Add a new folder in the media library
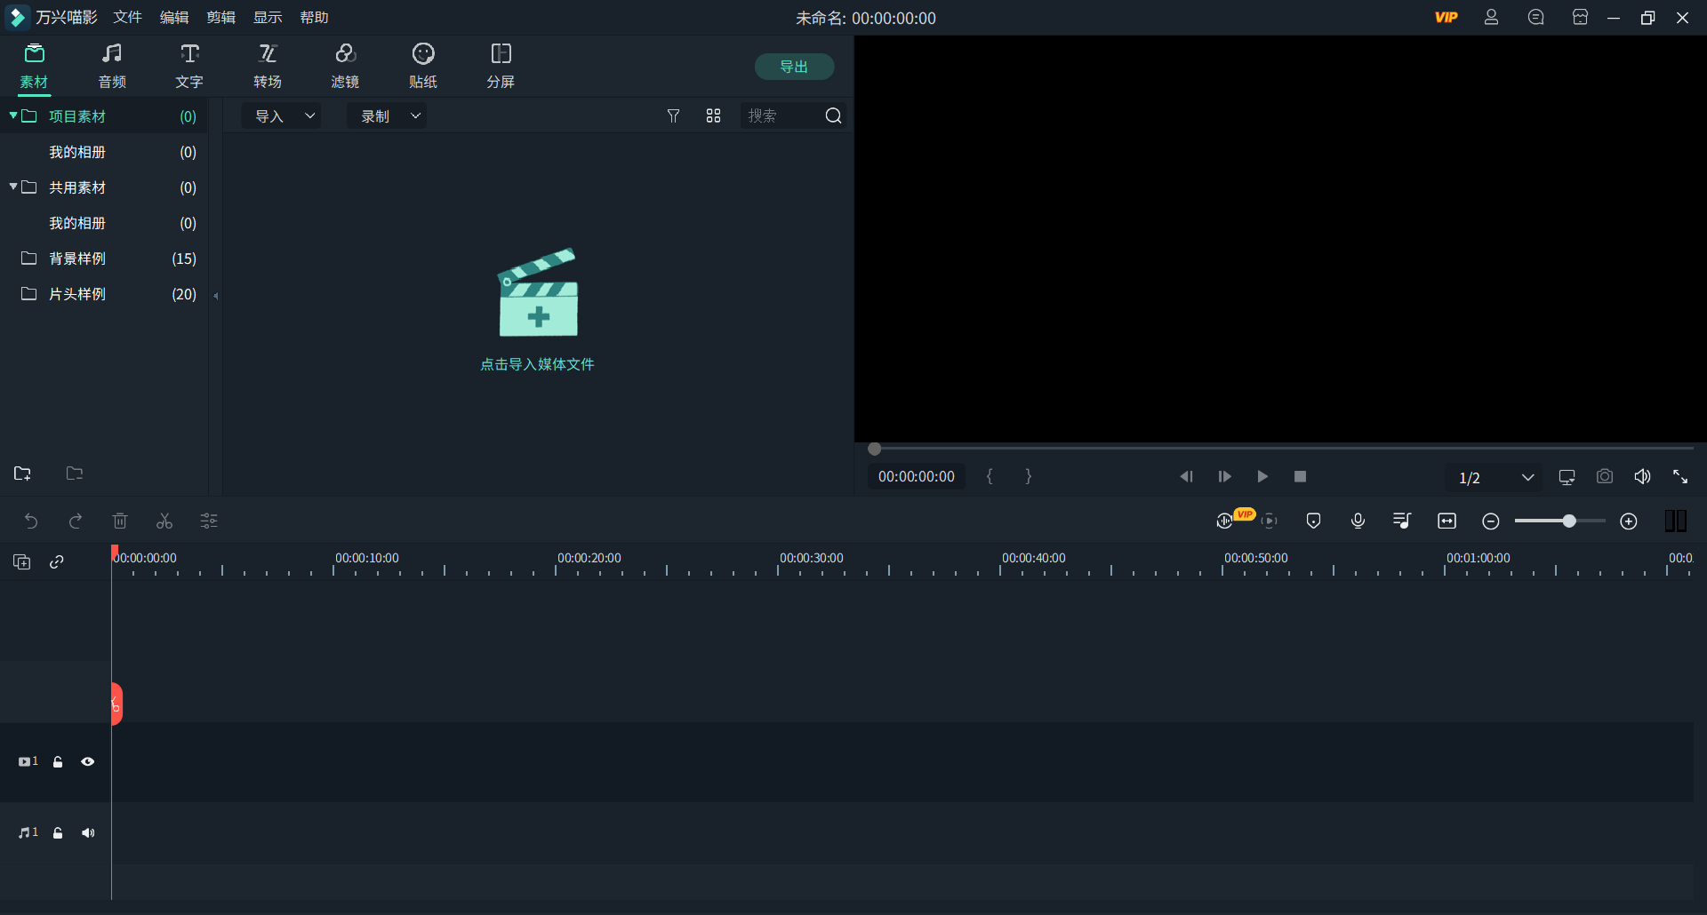The width and height of the screenshot is (1707, 915). pos(23,473)
